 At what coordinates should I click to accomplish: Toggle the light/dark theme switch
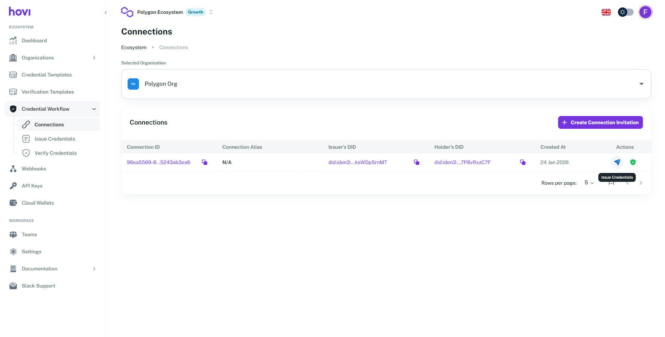(625, 12)
